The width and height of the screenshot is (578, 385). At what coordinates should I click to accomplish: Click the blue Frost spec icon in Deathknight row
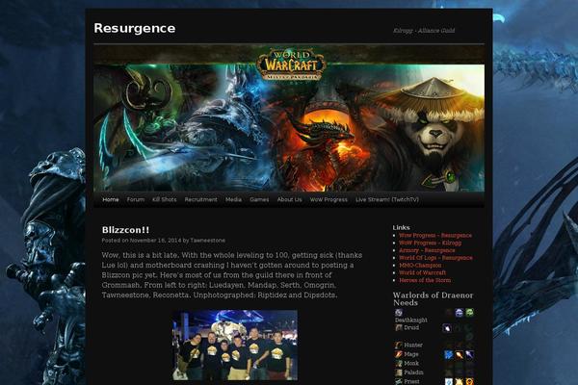click(x=459, y=313)
